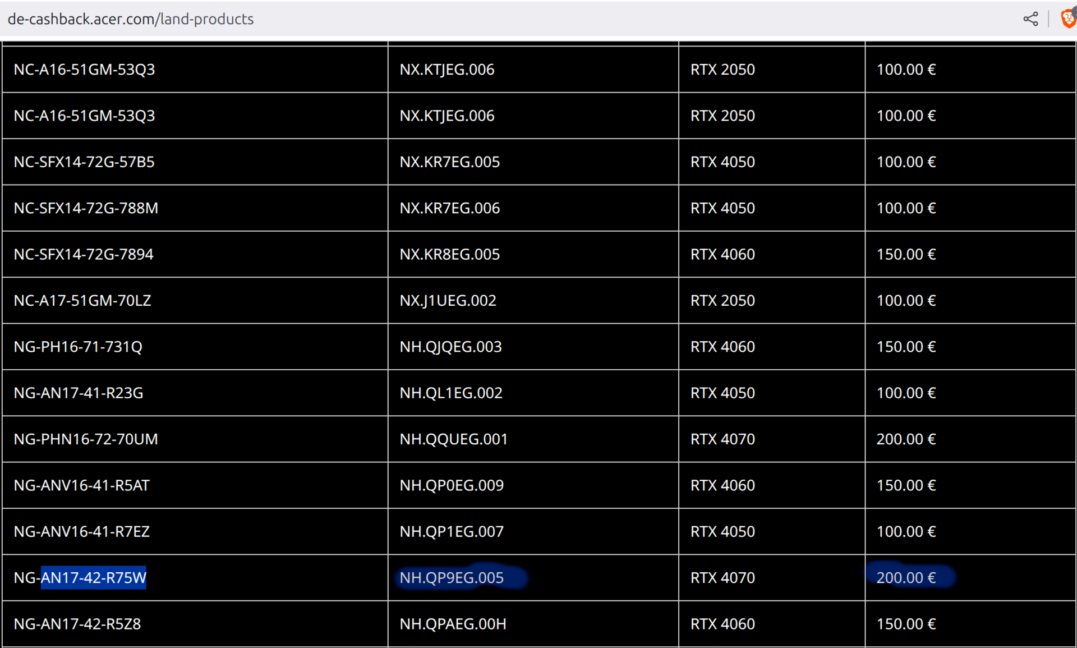Click part number NH.QP9EG.005

pyautogui.click(x=452, y=577)
